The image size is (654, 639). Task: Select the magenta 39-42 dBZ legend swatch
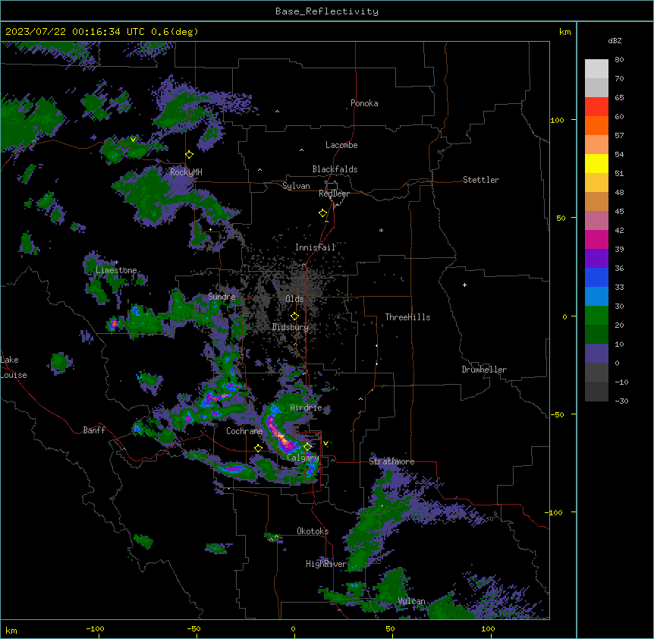pyautogui.click(x=596, y=239)
